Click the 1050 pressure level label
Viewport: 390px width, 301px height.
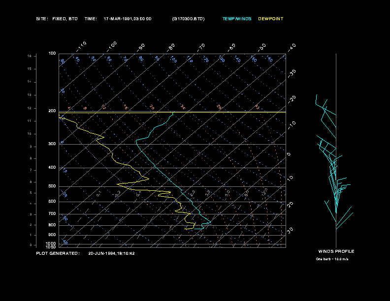pyautogui.click(x=51, y=247)
